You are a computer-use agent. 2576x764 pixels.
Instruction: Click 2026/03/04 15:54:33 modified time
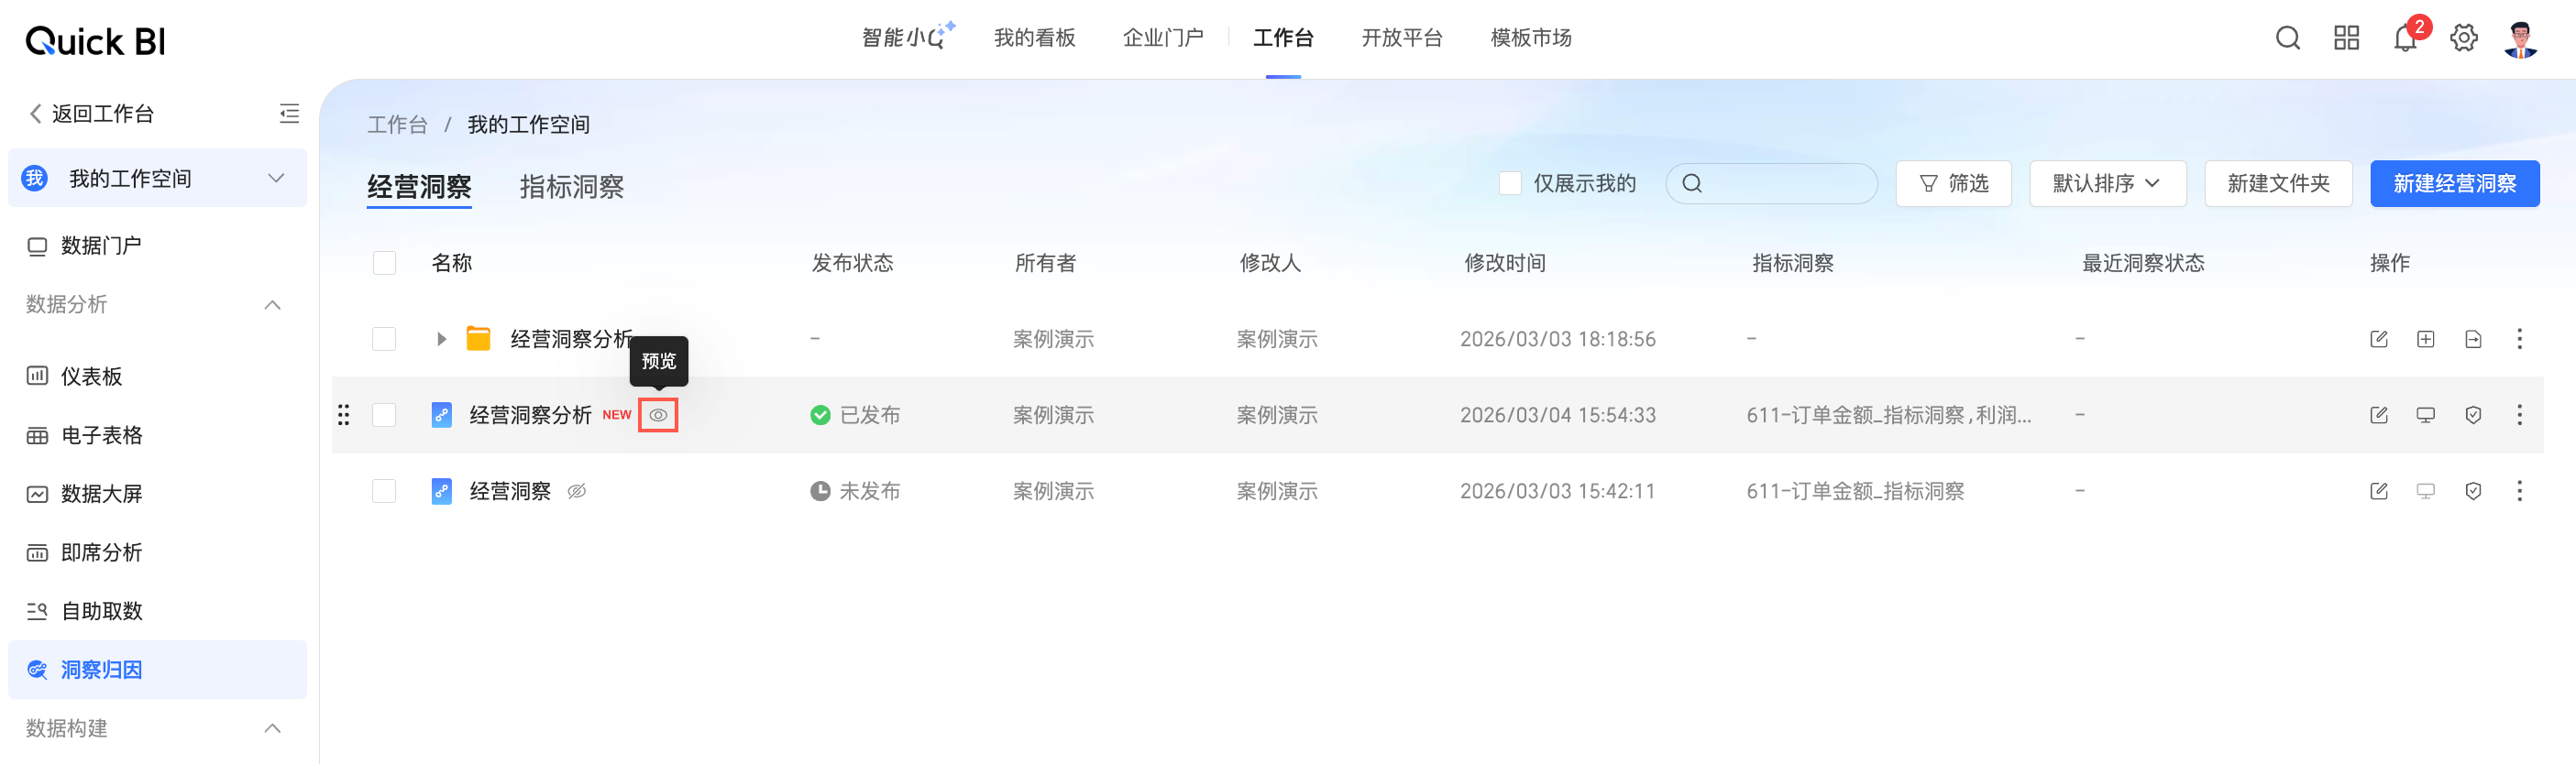coord(1557,414)
